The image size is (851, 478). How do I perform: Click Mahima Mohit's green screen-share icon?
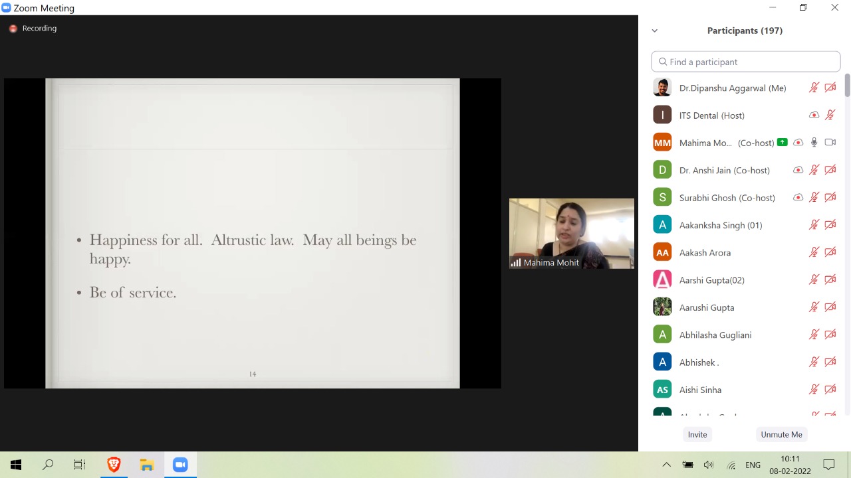click(x=783, y=142)
